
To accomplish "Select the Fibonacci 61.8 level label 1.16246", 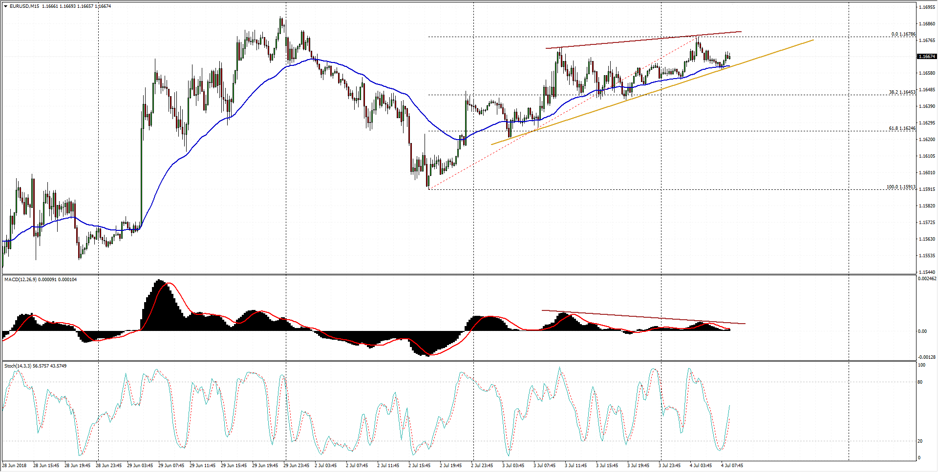I will pyautogui.click(x=901, y=128).
